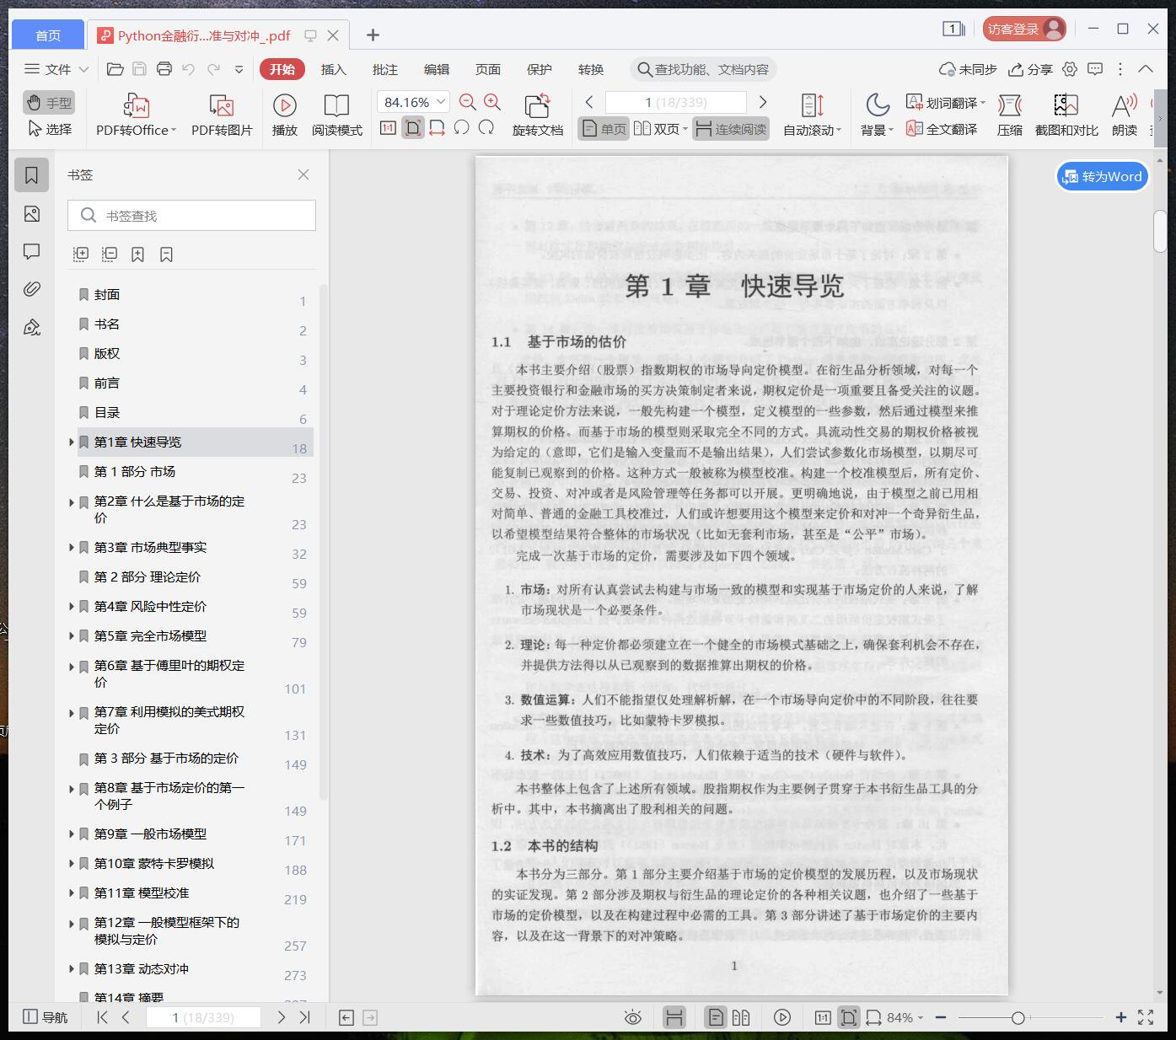The height and width of the screenshot is (1040, 1176).
Task: Expand 第13章 动态对冲 bookmark
Action: pos(72,968)
